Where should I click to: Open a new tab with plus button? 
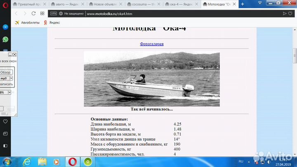coord(243,4)
